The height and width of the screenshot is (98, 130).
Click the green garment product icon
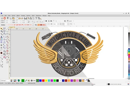19,80
